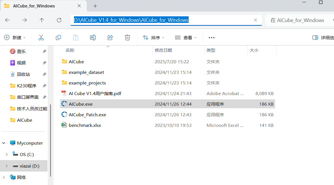
Task: Open the View layout dropdown
Action: coord(186,38)
